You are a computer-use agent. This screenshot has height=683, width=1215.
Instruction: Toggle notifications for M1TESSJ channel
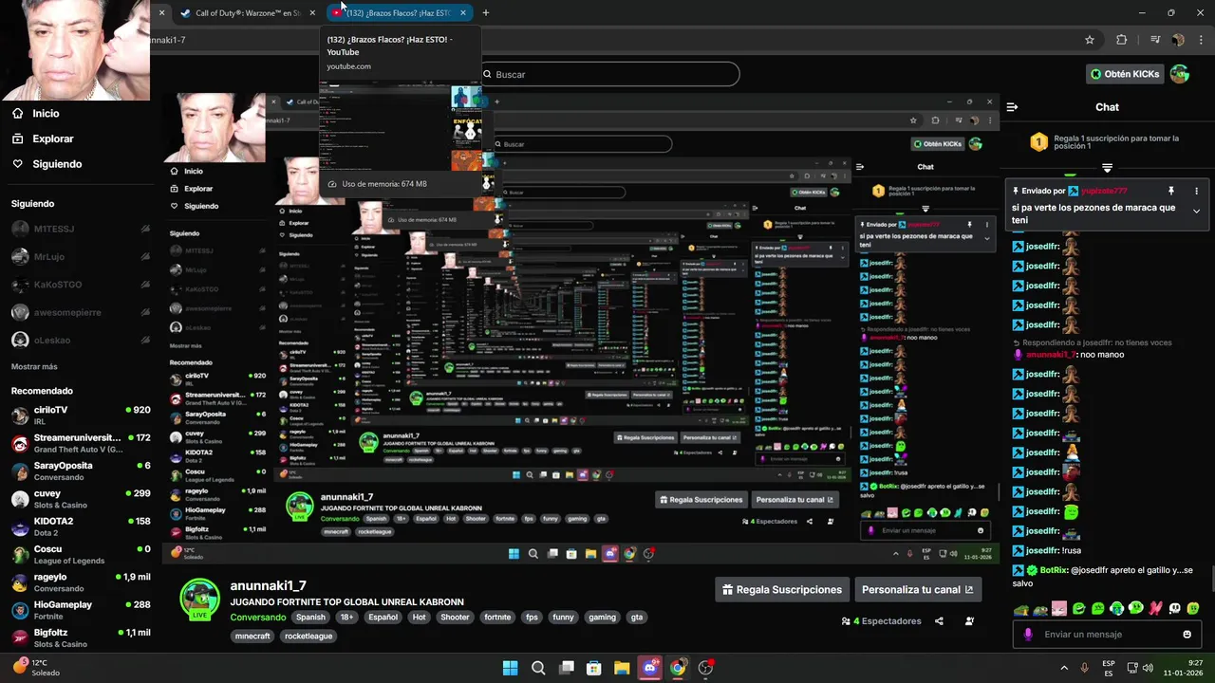point(145,229)
